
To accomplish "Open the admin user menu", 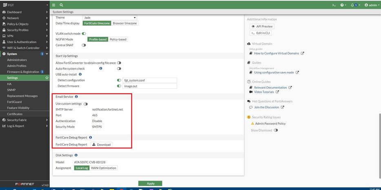I will (x=372, y=5).
